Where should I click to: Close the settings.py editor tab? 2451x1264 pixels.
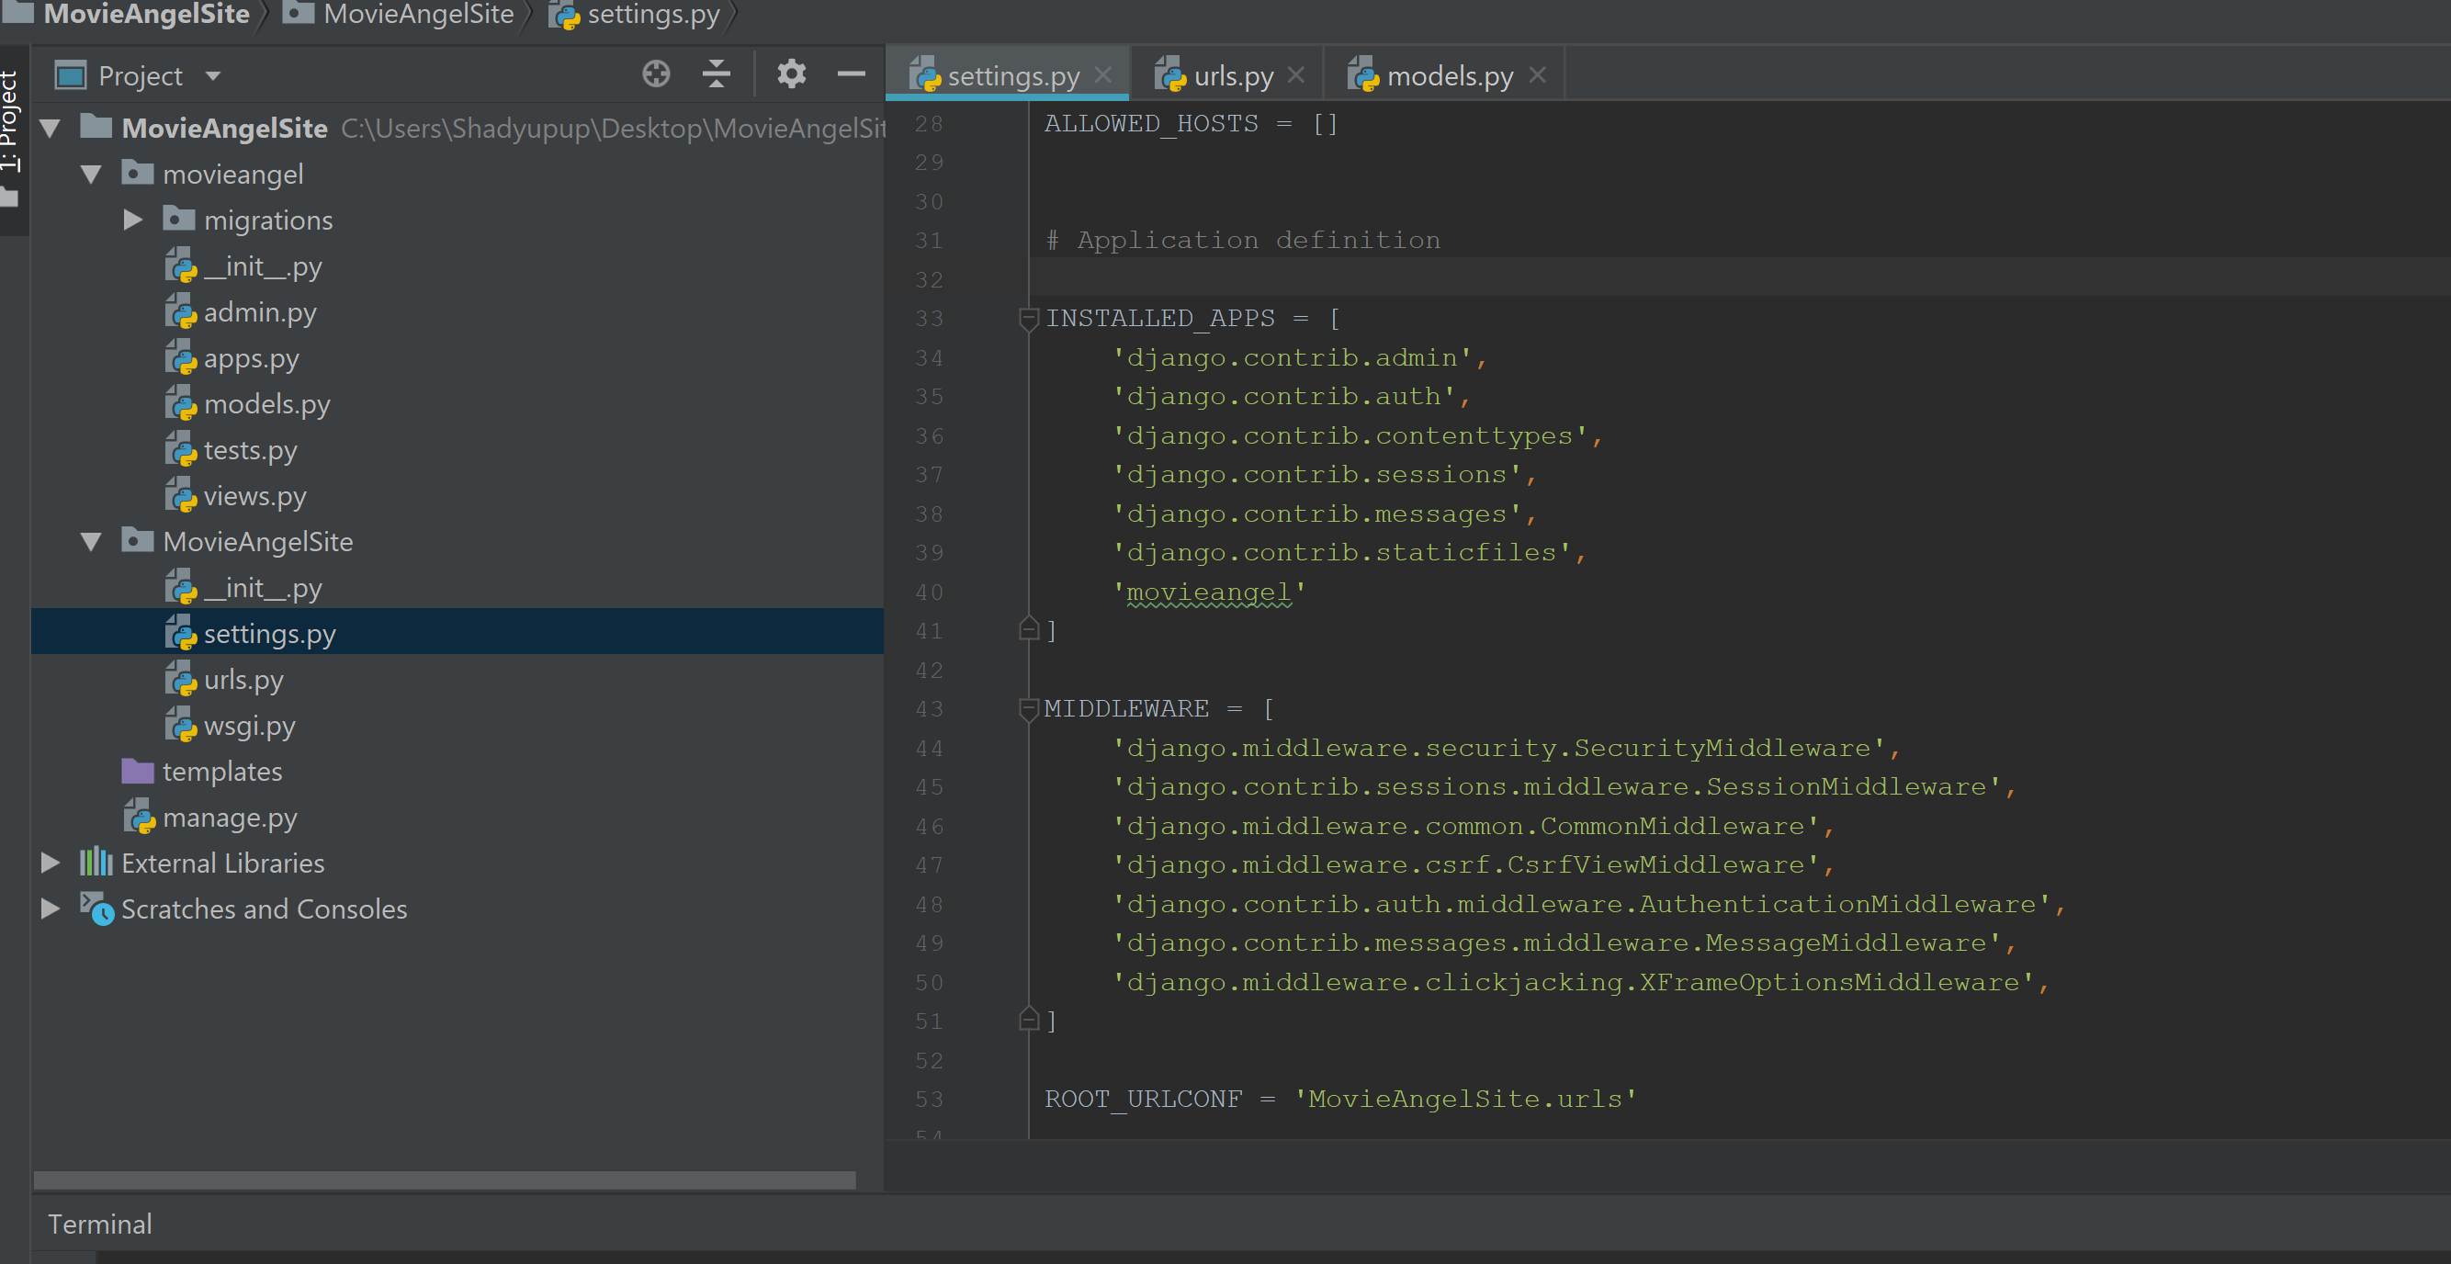tap(1102, 75)
